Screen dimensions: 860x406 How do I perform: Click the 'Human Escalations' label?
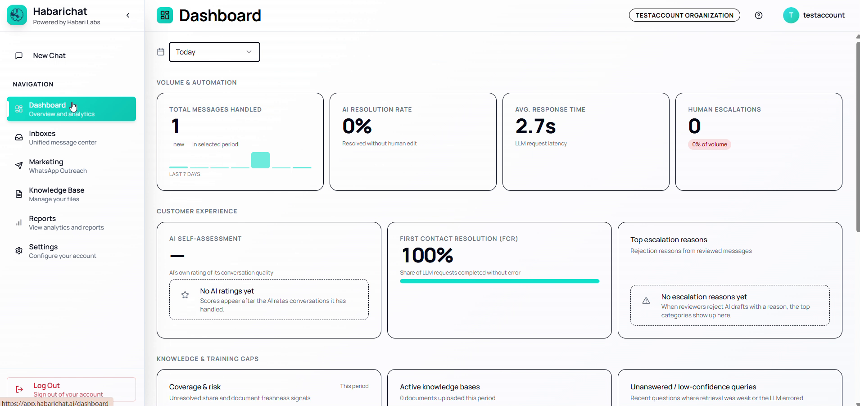coord(724,109)
